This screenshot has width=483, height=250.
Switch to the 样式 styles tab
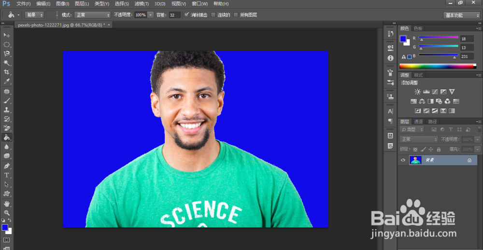click(418, 75)
